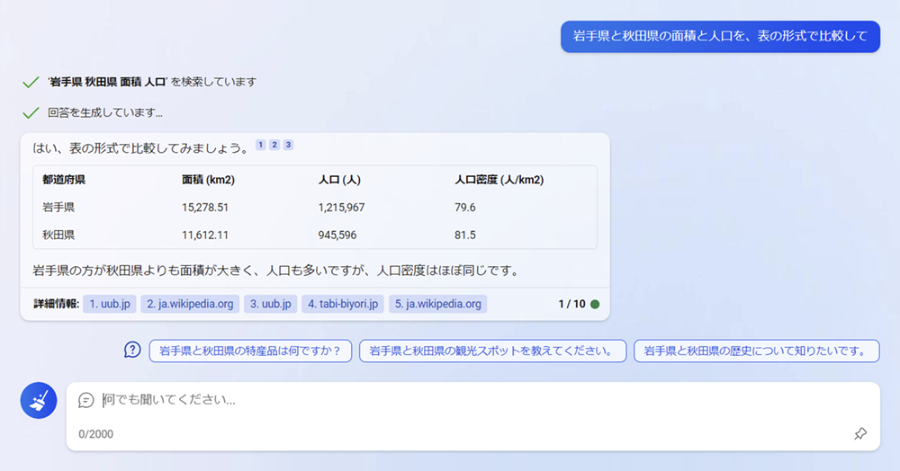
Task: Click the user message bubble about 岩手県と秋田県
Action: [x=720, y=37]
